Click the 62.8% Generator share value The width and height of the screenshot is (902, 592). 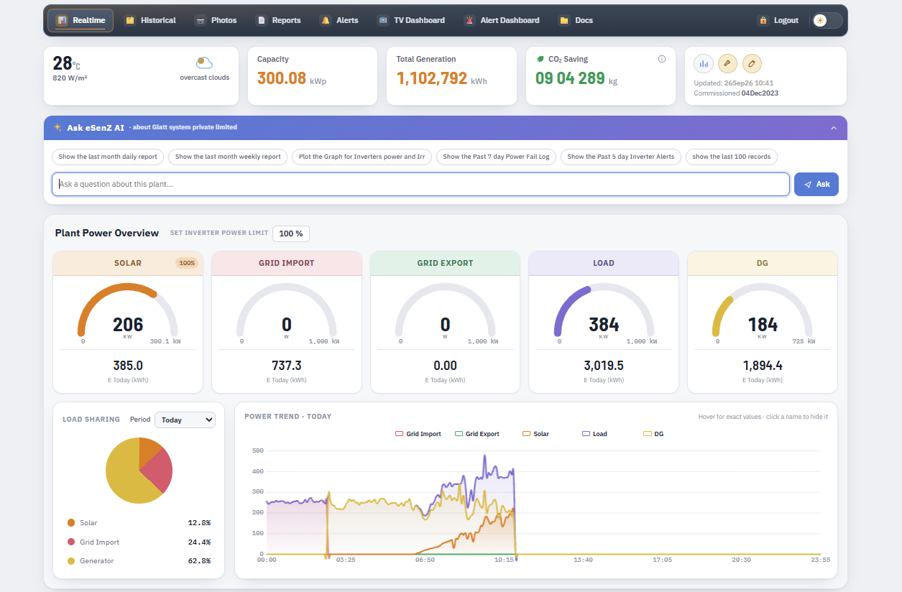[199, 561]
